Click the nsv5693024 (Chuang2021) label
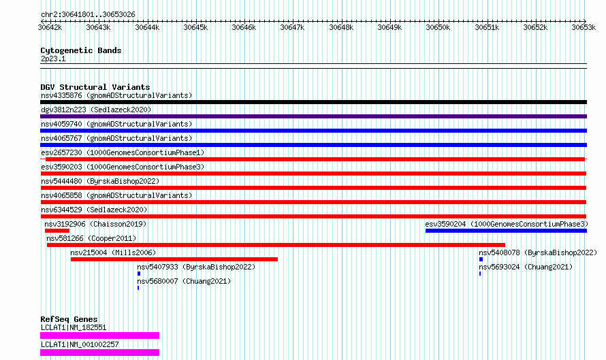 526,267
